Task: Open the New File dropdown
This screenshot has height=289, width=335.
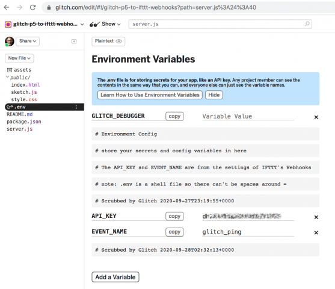Action: pyautogui.click(x=19, y=58)
